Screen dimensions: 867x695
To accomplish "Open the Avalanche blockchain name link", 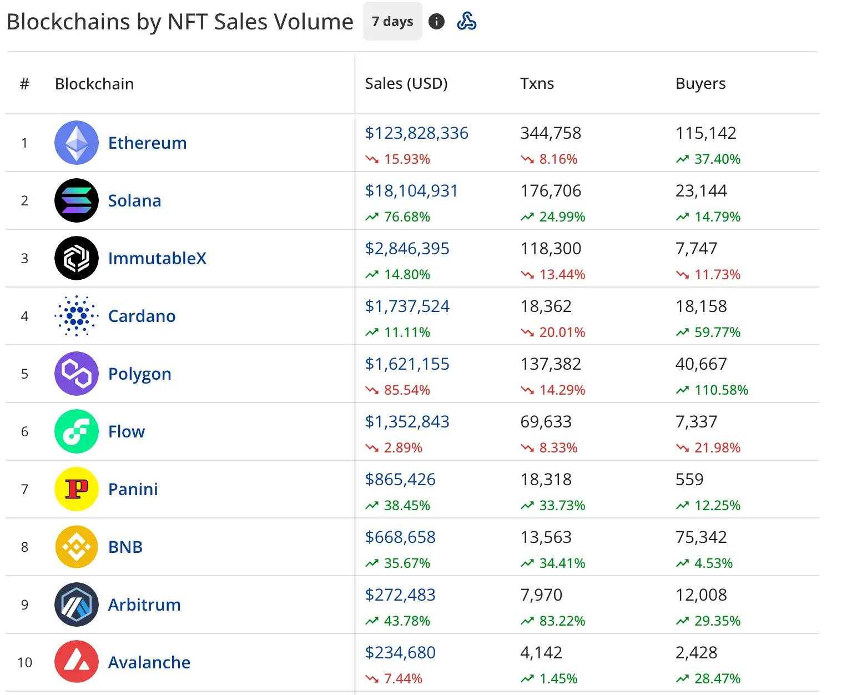I will [x=149, y=662].
